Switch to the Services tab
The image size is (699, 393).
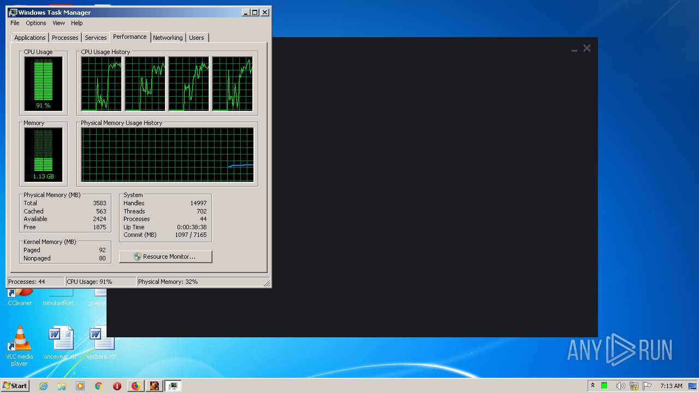[x=96, y=38]
